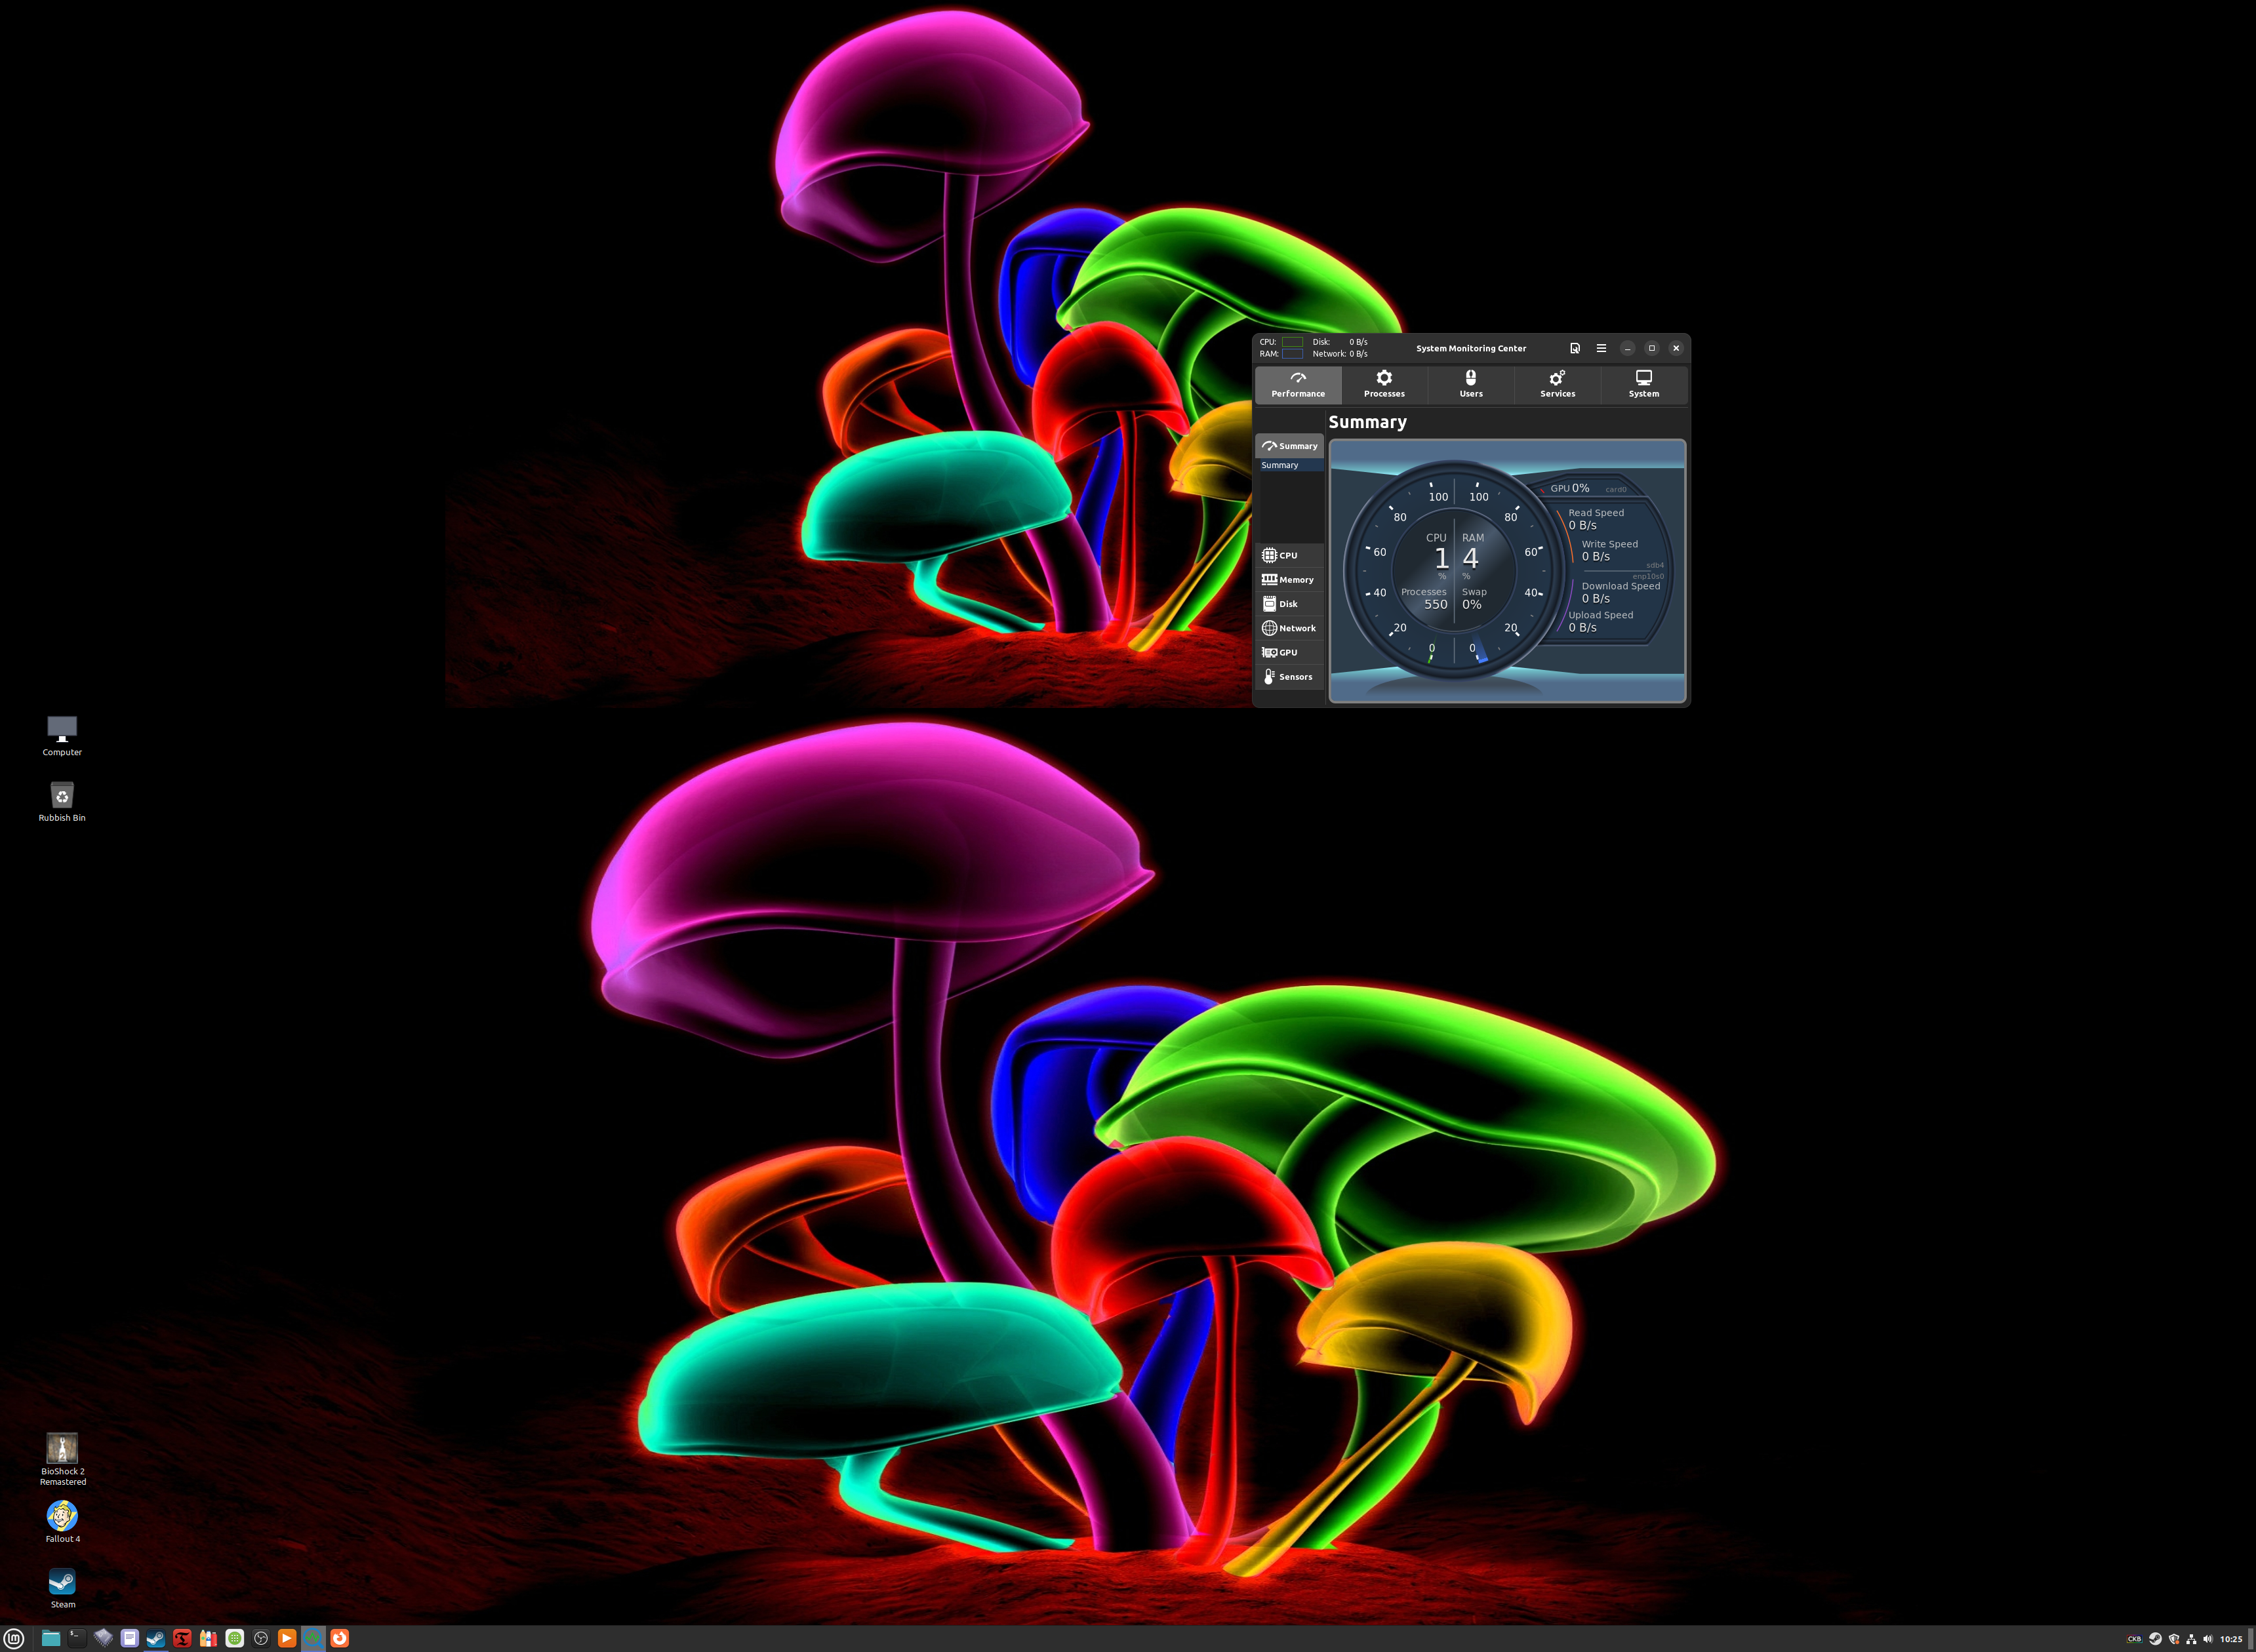Screen dimensions: 2256x1652
Task: Open the orange media player launcher
Action: (287, 1638)
